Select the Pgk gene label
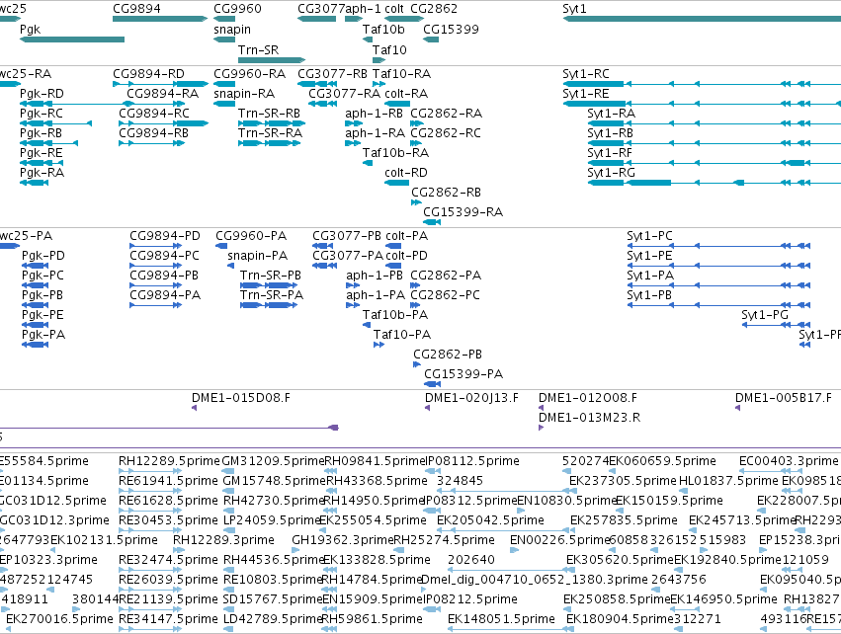Viewport: 841px width, 634px height. (30, 30)
